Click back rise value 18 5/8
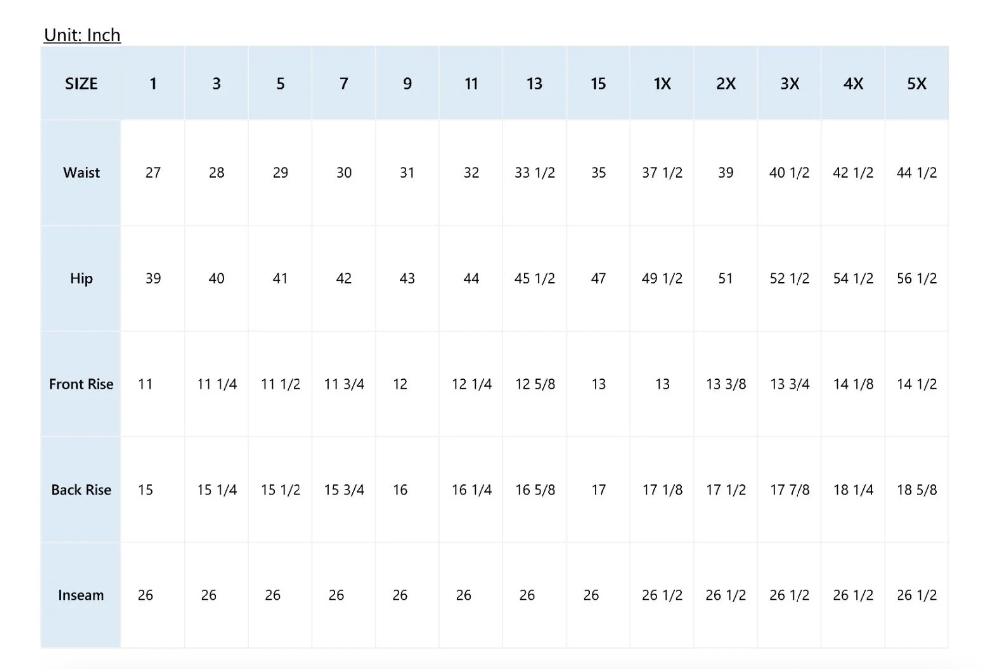 click(917, 490)
